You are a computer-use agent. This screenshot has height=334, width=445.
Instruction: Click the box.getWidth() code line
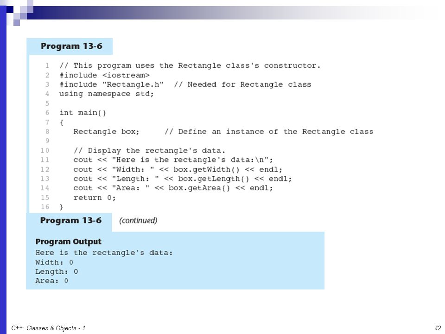178,170
